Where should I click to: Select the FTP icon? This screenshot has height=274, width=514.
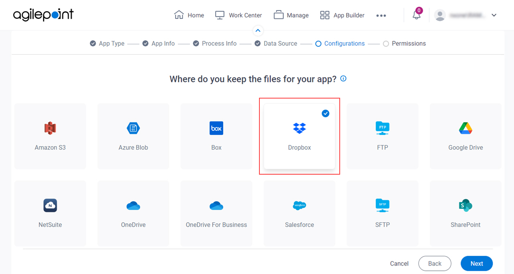coord(383,128)
